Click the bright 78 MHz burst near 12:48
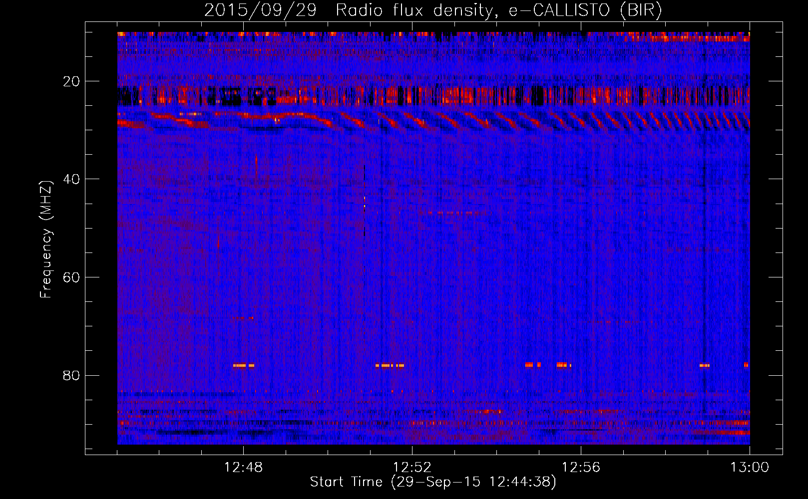Screen dimensions: 808x499 click(x=243, y=365)
